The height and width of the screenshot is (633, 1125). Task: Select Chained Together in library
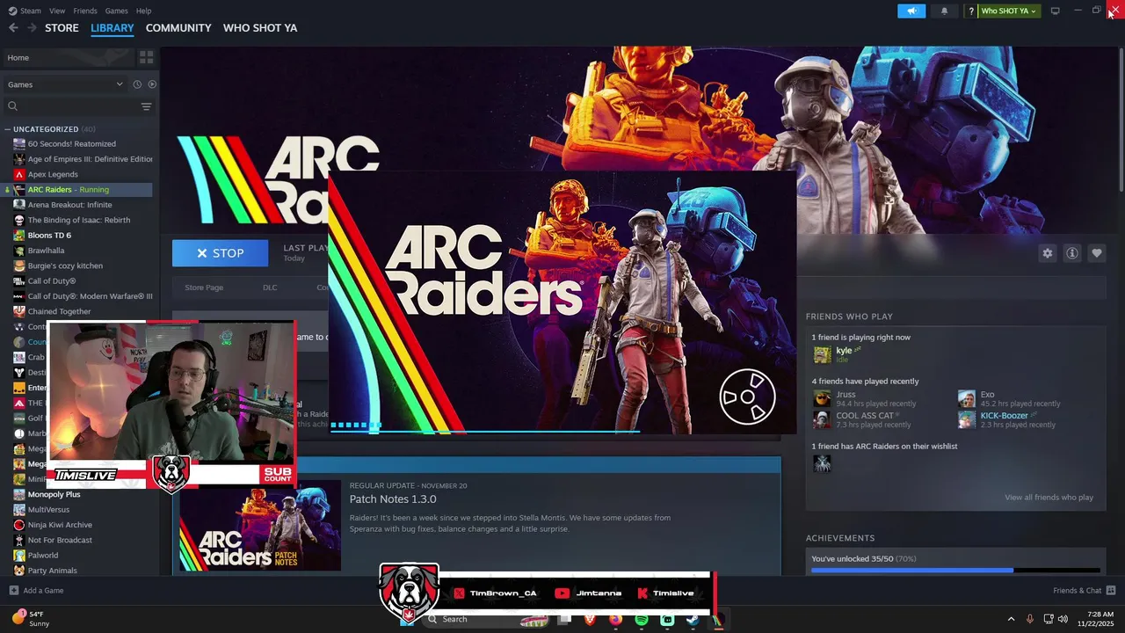(59, 311)
